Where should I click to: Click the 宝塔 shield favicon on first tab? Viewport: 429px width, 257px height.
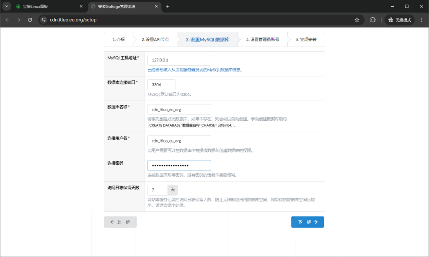[x=17, y=6]
